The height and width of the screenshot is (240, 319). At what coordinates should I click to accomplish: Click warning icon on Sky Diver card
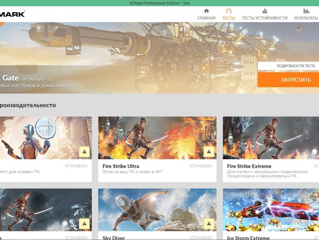point(209,224)
